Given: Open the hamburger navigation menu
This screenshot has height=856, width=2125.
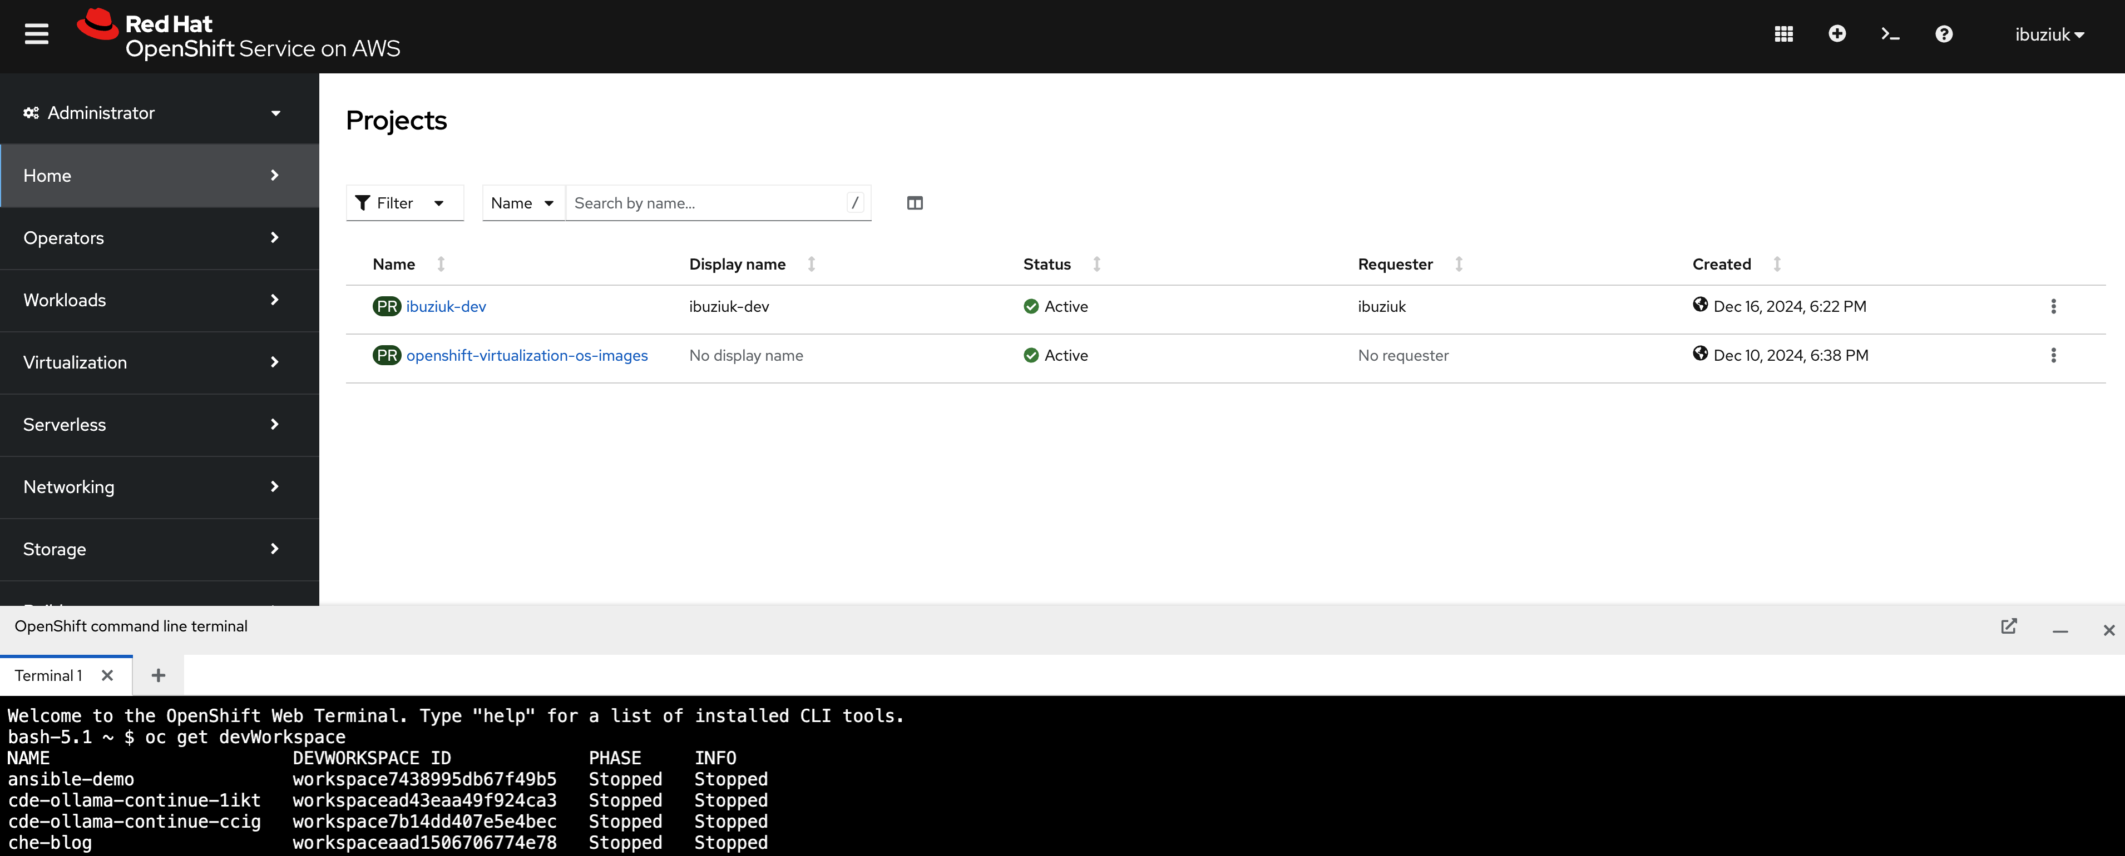Looking at the screenshot, I should click(36, 34).
